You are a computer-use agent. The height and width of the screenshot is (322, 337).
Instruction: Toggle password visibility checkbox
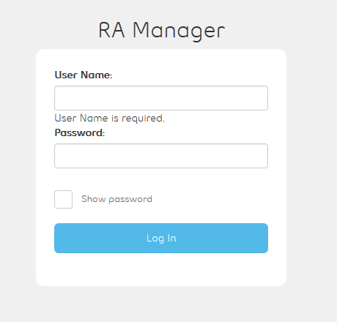[x=63, y=199]
